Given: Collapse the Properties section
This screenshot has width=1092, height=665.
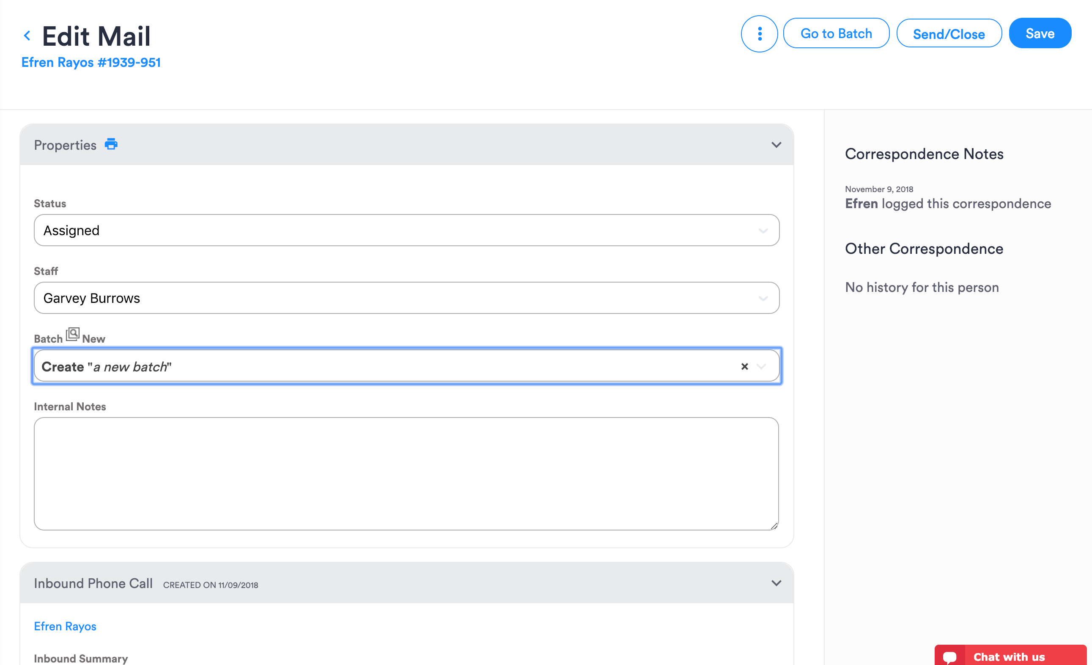Looking at the screenshot, I should click(776, 145).
